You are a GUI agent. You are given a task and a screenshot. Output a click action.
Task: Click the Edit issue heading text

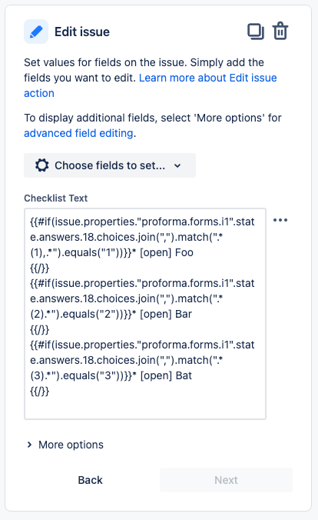[x=82, y=32]
